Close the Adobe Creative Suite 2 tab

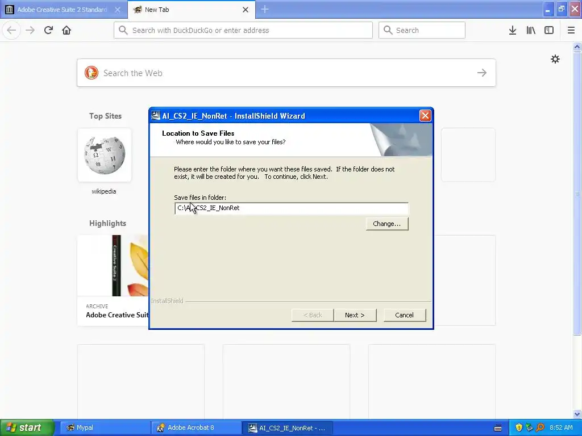[118, 10]
